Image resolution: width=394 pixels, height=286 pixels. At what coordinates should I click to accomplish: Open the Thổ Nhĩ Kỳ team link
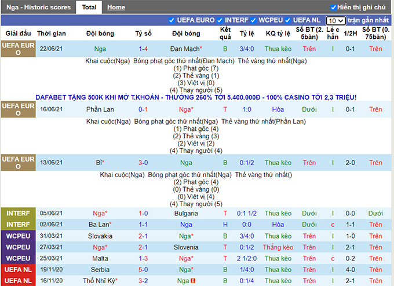pos(99,281)
